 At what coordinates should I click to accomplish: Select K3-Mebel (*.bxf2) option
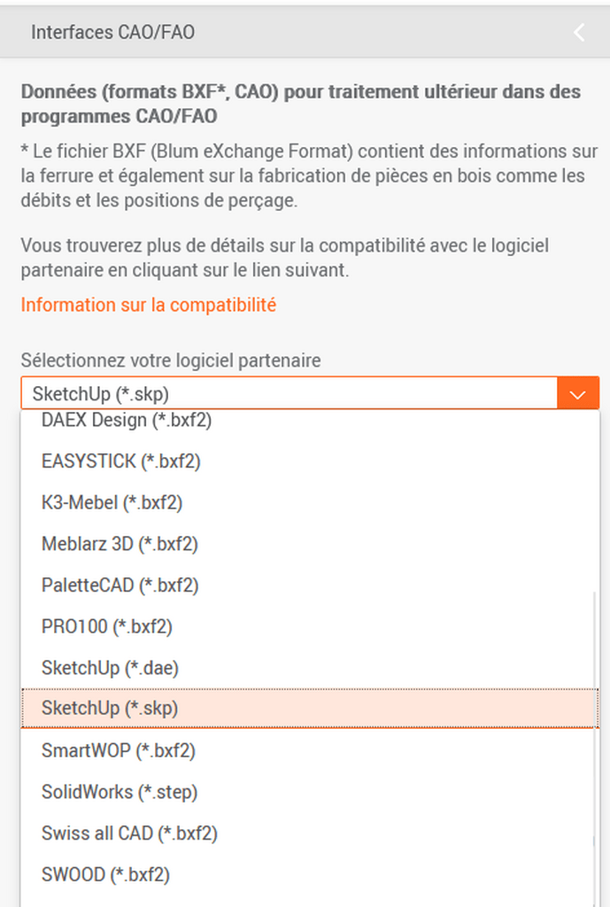point(112,502)
